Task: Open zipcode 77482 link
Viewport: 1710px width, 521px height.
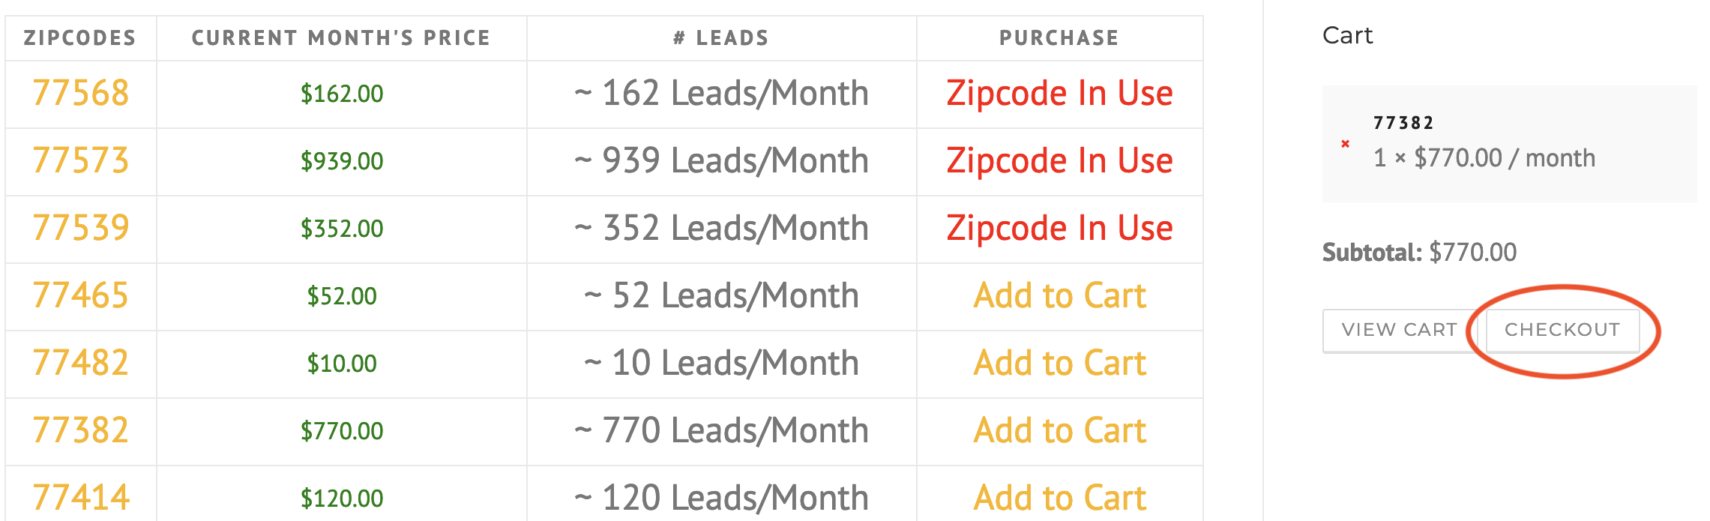Action: coord(81,364)
